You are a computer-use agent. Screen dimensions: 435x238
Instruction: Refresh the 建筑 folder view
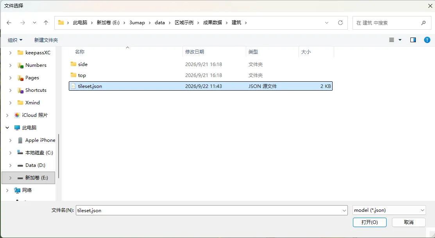340,23
